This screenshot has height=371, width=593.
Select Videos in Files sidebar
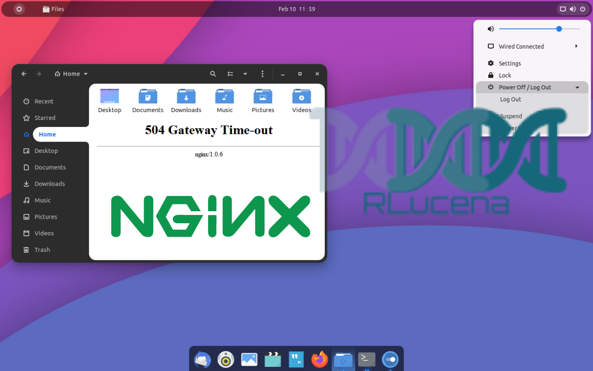pos(50,233)
